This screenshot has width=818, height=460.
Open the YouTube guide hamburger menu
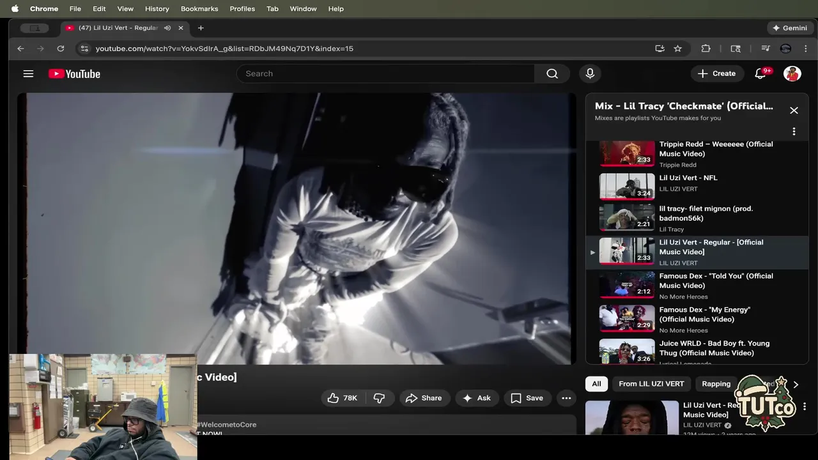click(x=28, y=73)
